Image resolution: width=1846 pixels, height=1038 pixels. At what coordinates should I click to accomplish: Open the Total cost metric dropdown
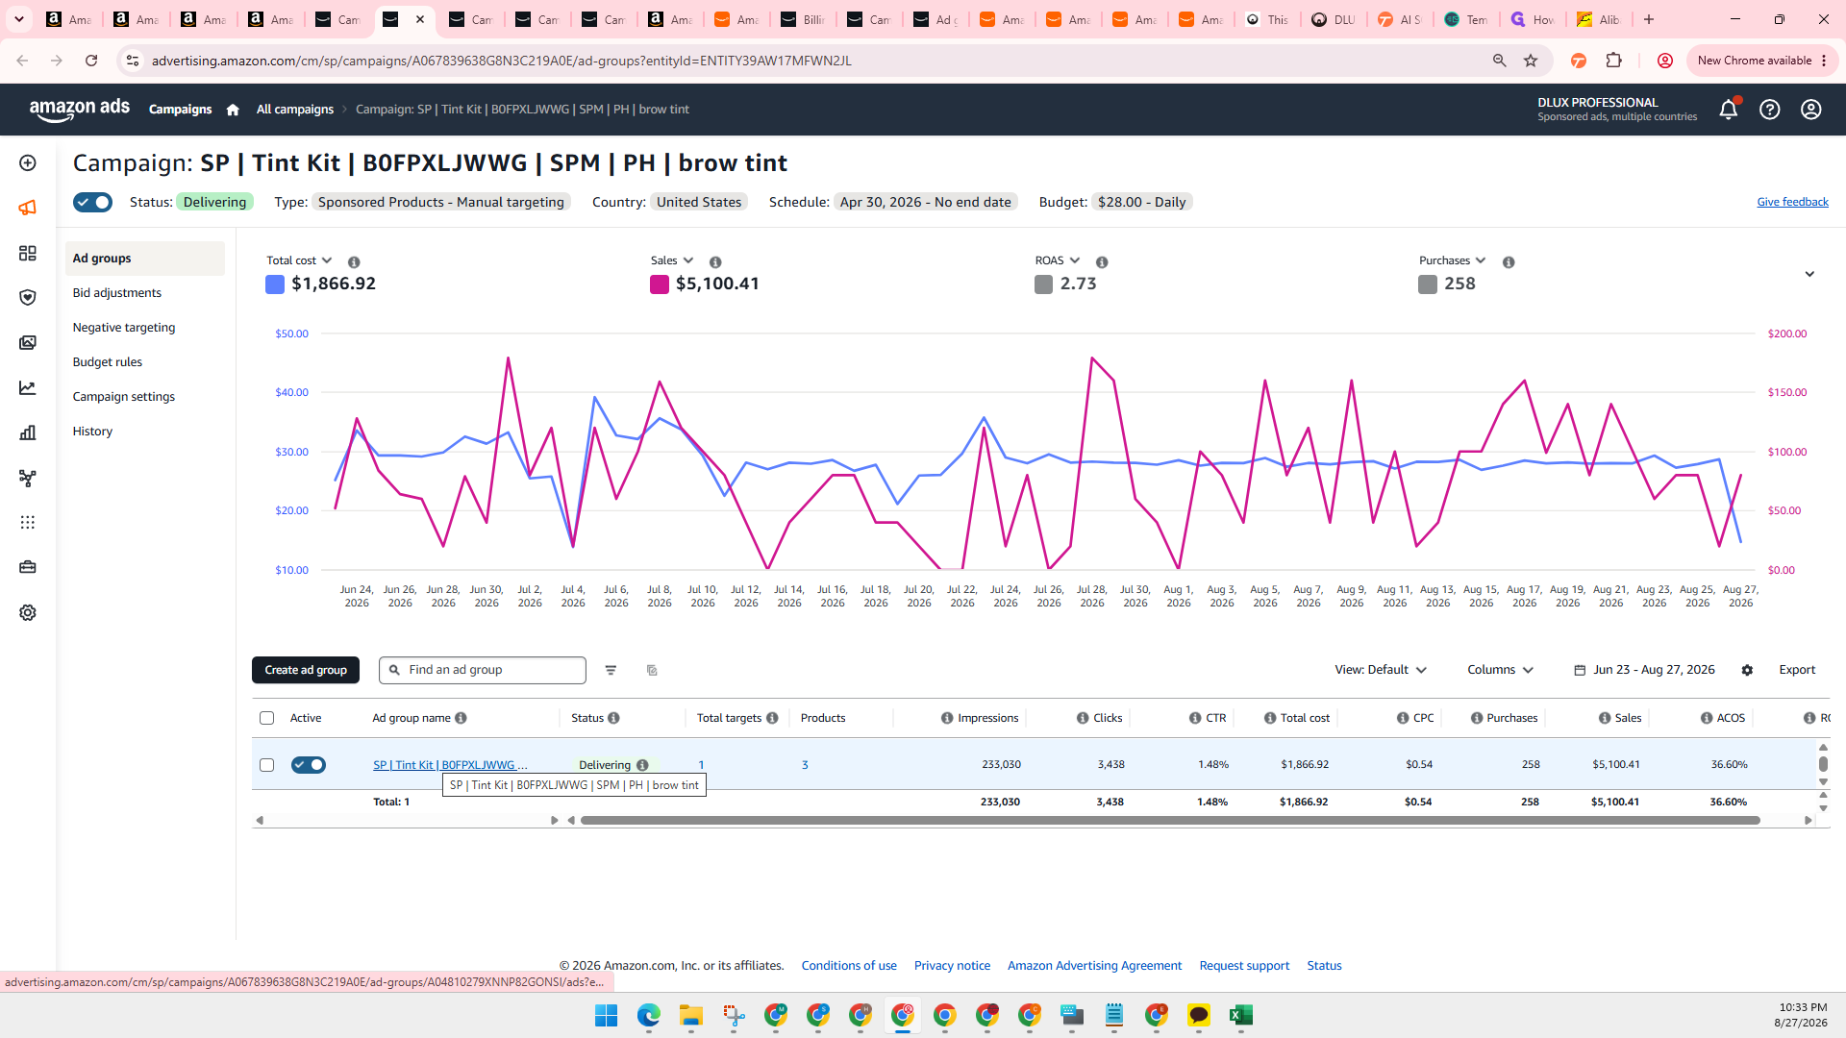click(299, 260)
